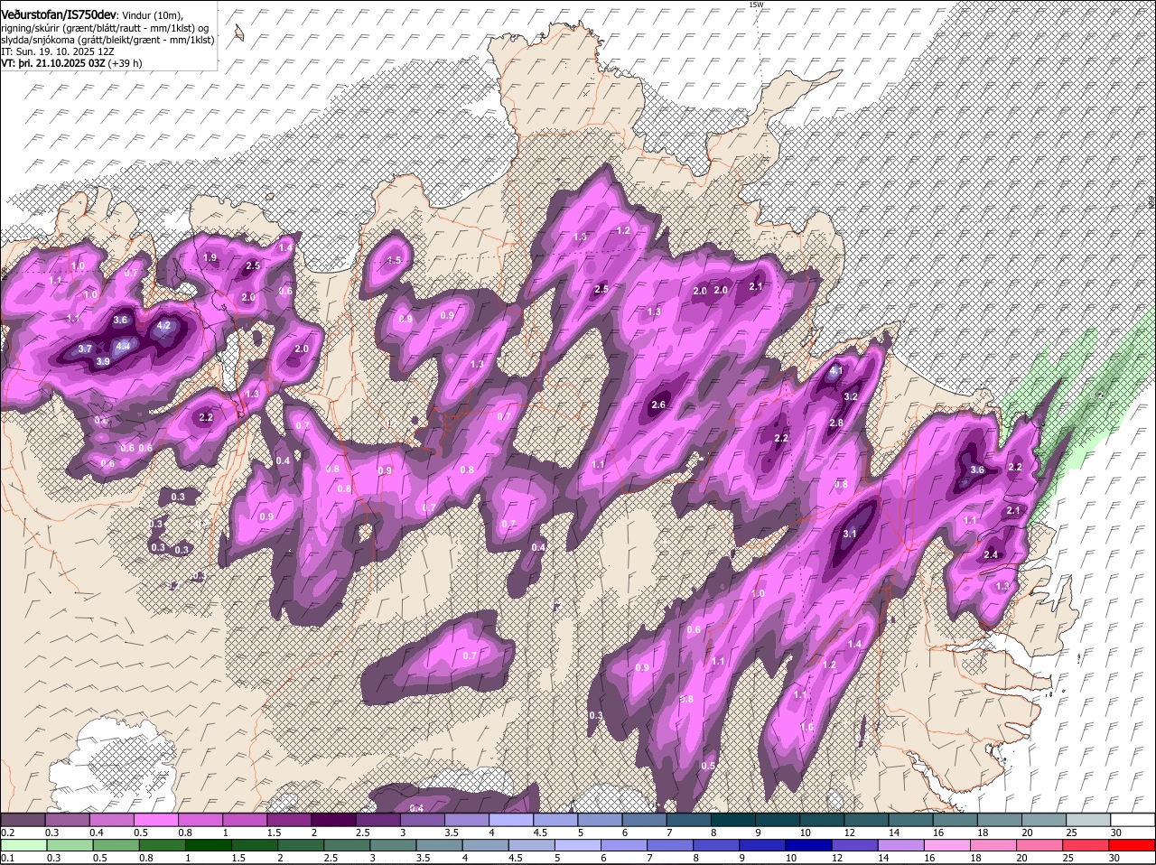
Task: Click the 4.4 precipitation value on the map
Action: click(x=124, y=346)
